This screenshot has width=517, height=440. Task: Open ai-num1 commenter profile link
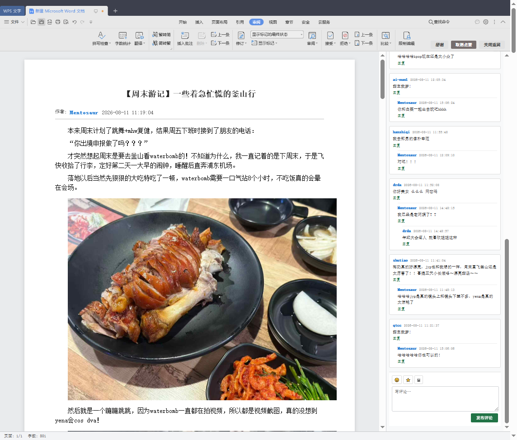click(x=400, y=80)
